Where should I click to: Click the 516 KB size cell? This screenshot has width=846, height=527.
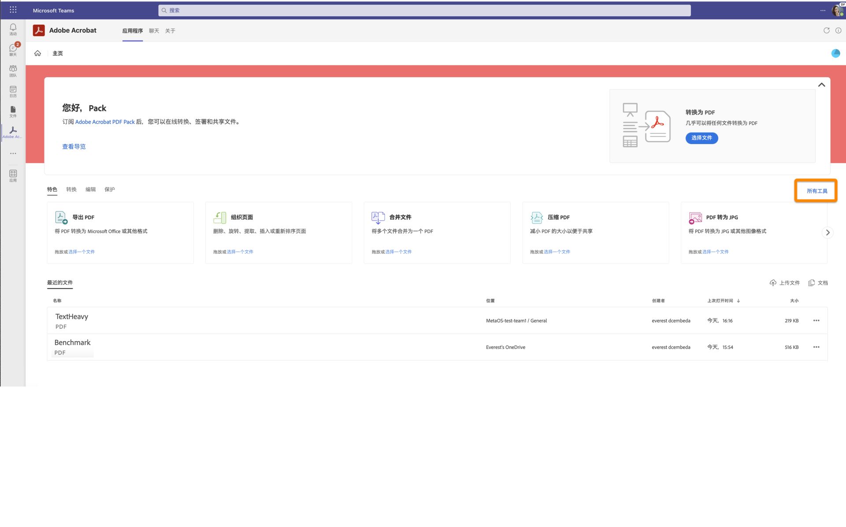[x=791, y=347]
